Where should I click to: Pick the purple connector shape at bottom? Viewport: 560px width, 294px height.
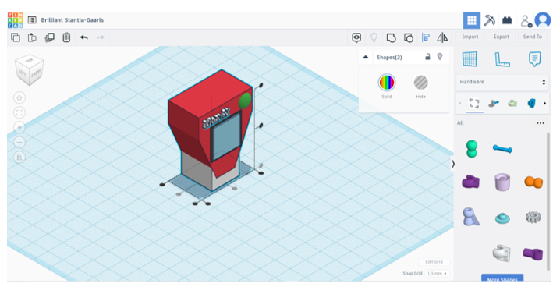click(533, 253)
